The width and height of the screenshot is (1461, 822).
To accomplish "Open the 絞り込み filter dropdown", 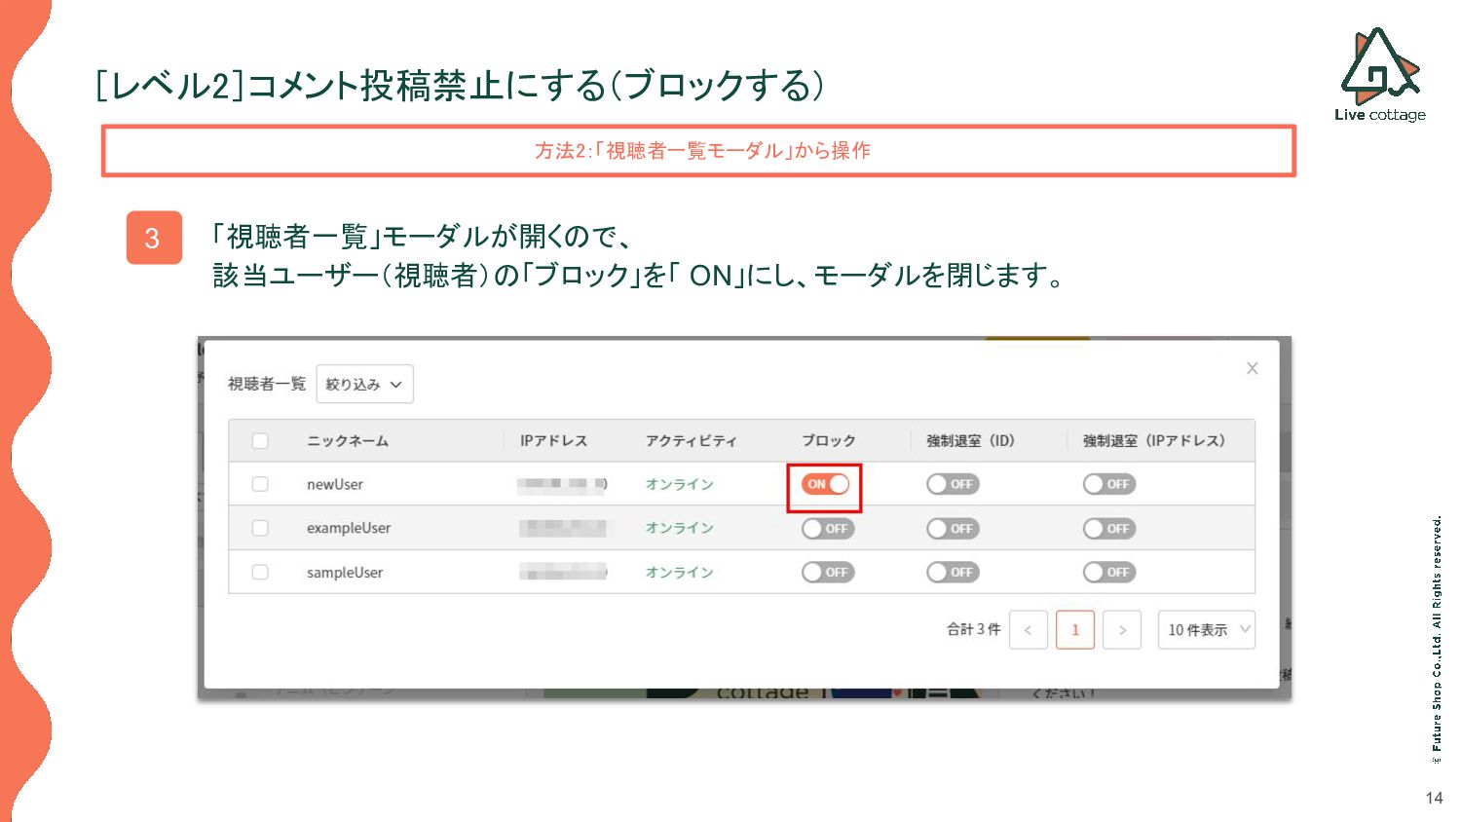I will [364, 384].
